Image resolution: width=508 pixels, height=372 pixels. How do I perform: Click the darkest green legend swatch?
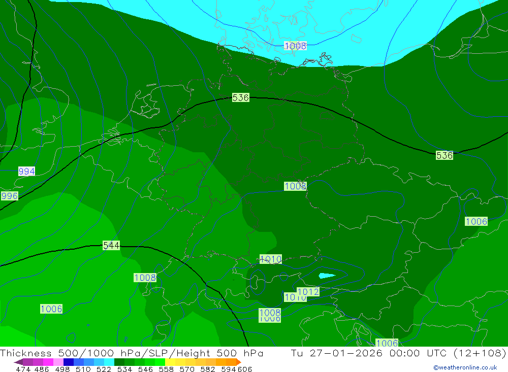119,362
